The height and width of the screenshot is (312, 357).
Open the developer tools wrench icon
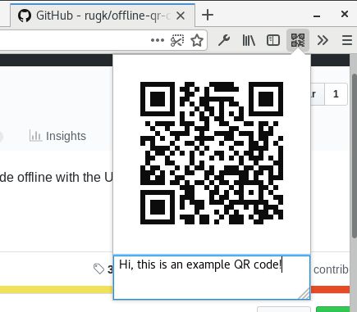(x=224, y=40)
